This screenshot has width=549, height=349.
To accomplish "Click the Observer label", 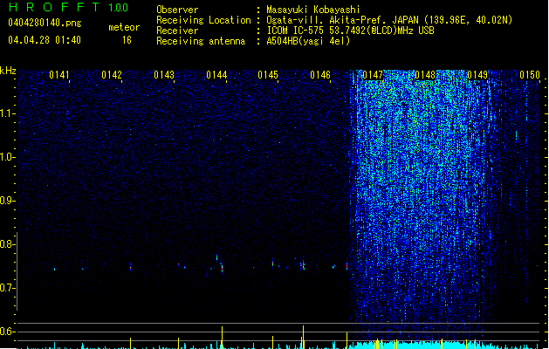I will point(177,10).
